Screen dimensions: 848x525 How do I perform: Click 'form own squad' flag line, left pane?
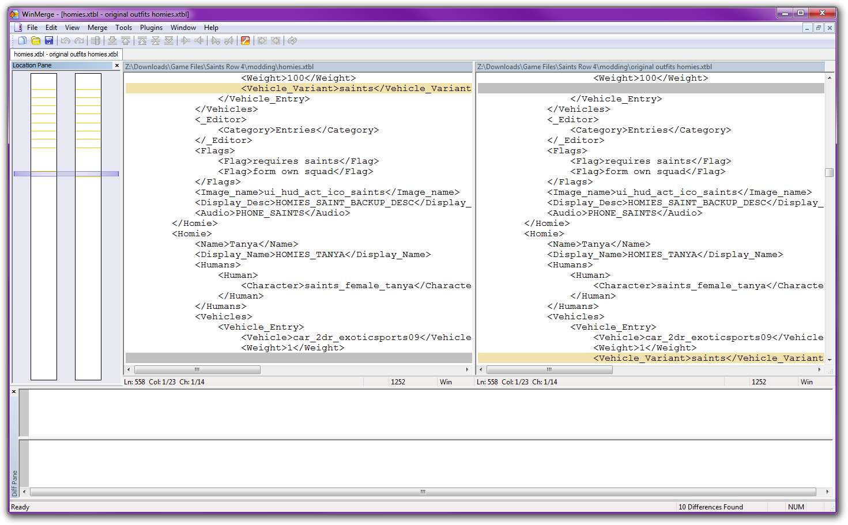click(x=296, y=171)
